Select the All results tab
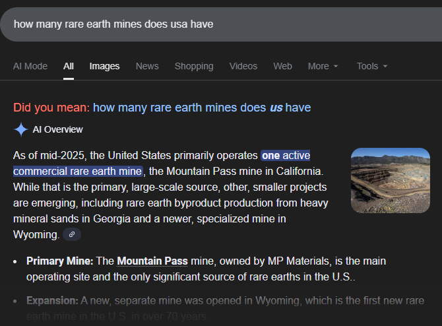The image size is (442, 326). [69, 66]
